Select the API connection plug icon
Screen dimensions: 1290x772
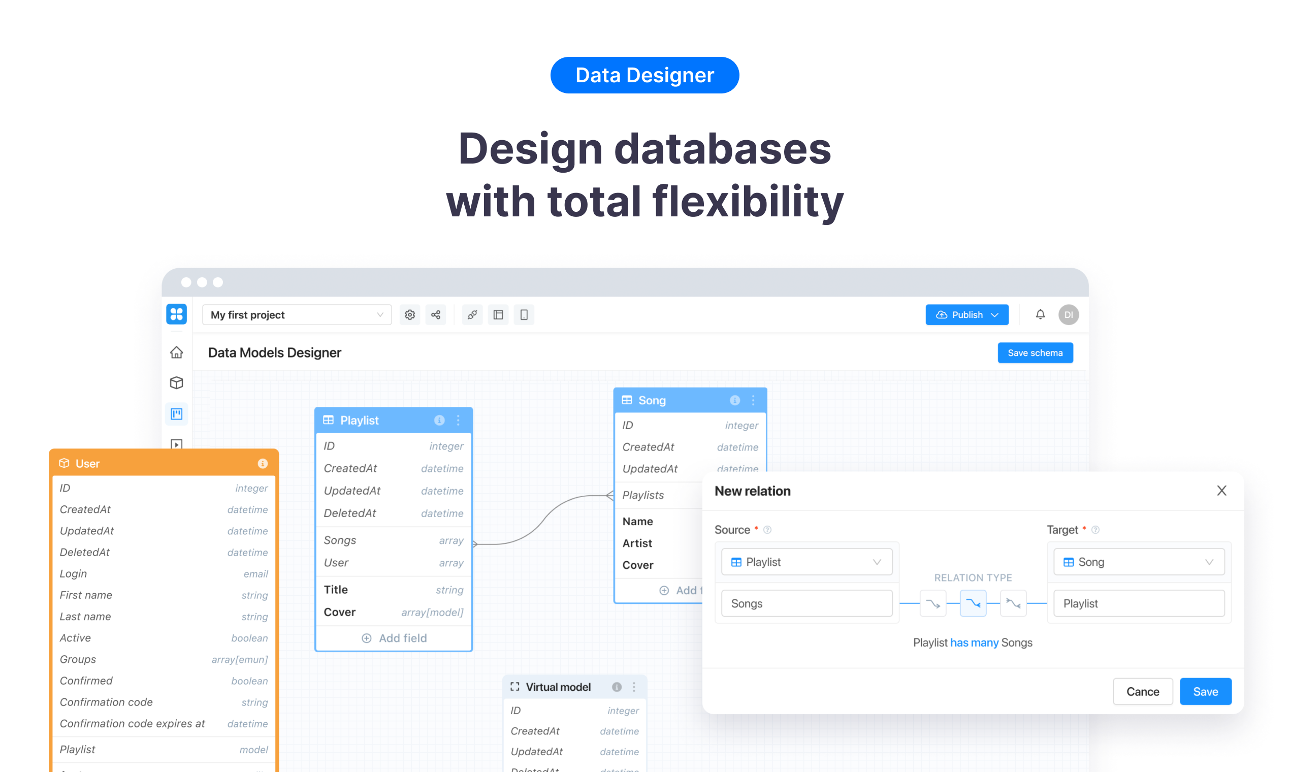tap(472, 314)
